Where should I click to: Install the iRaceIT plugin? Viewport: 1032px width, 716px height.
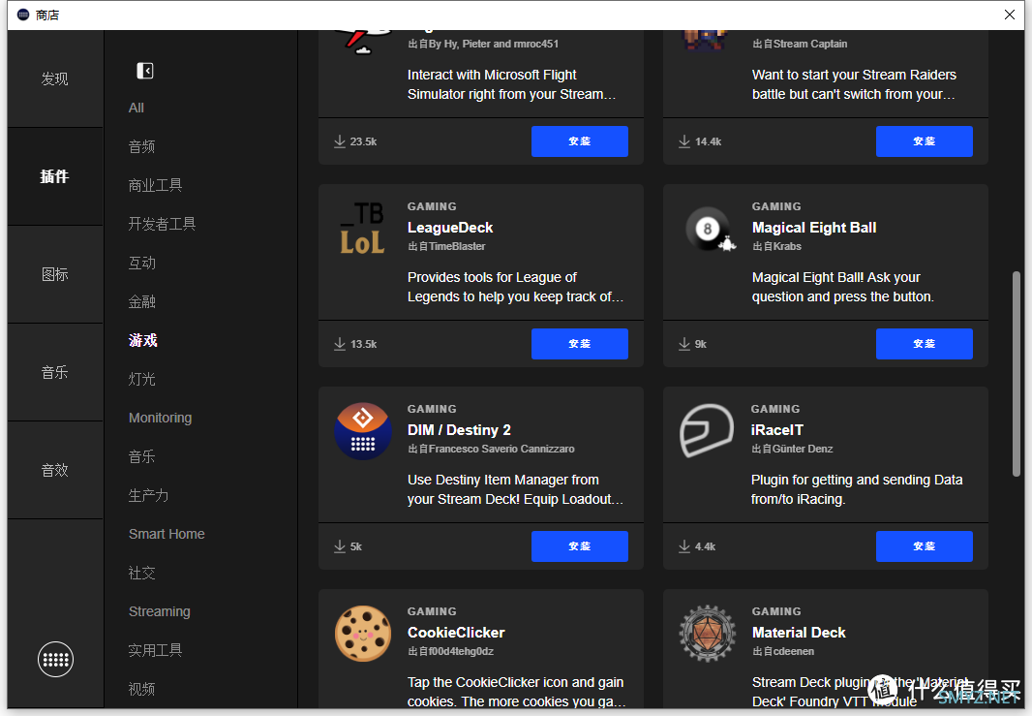pos(925,546)
